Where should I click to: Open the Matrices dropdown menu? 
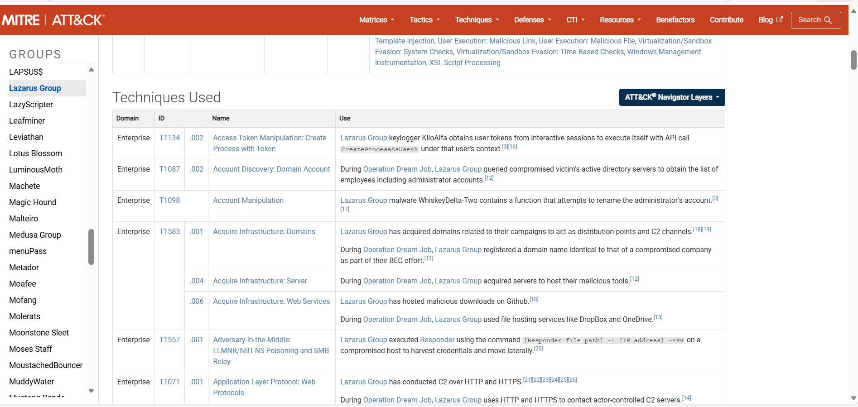(376, 20)
